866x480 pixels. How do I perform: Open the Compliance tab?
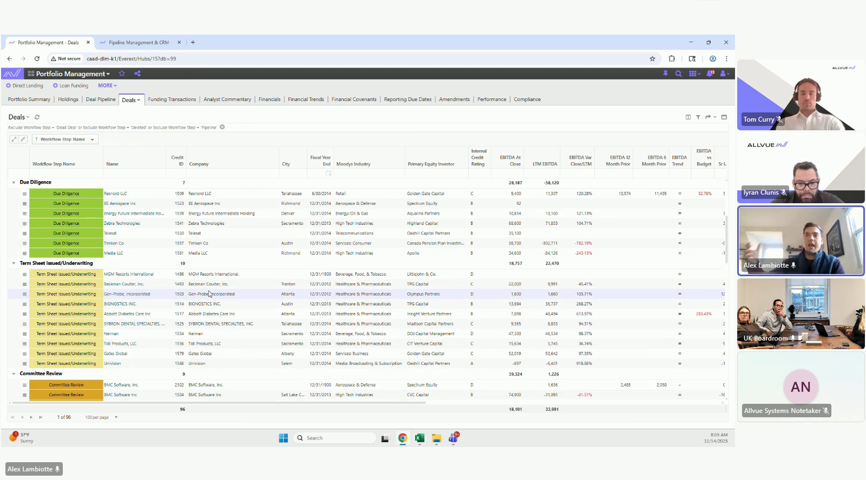527,99
